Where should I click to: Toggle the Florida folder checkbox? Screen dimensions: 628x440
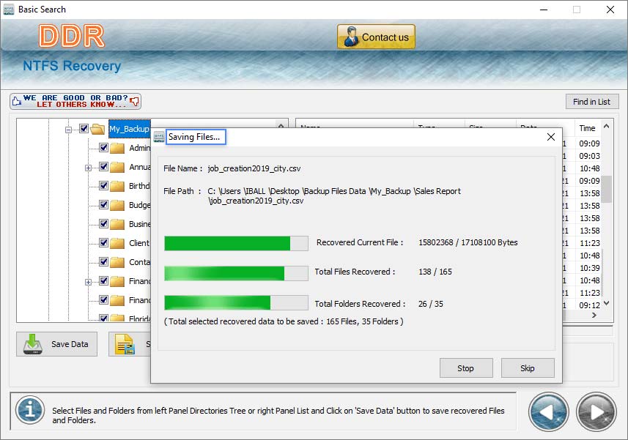(x=104, y=318)
